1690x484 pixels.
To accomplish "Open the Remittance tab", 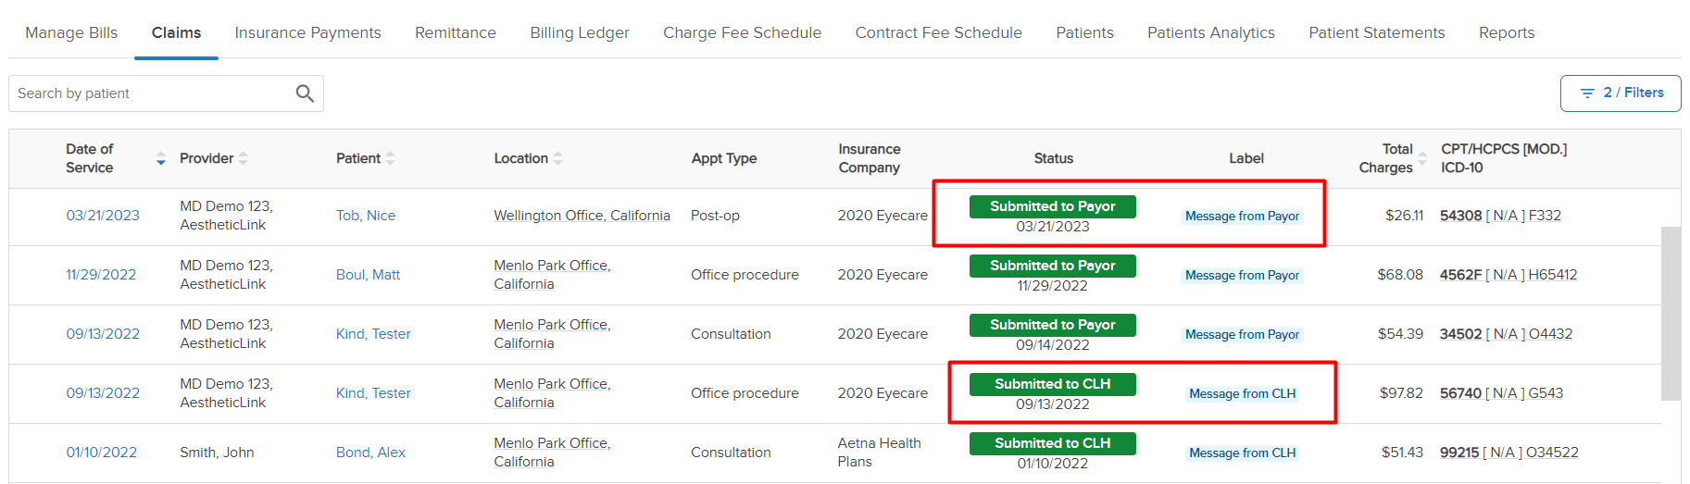I will [x=456, y=32].
